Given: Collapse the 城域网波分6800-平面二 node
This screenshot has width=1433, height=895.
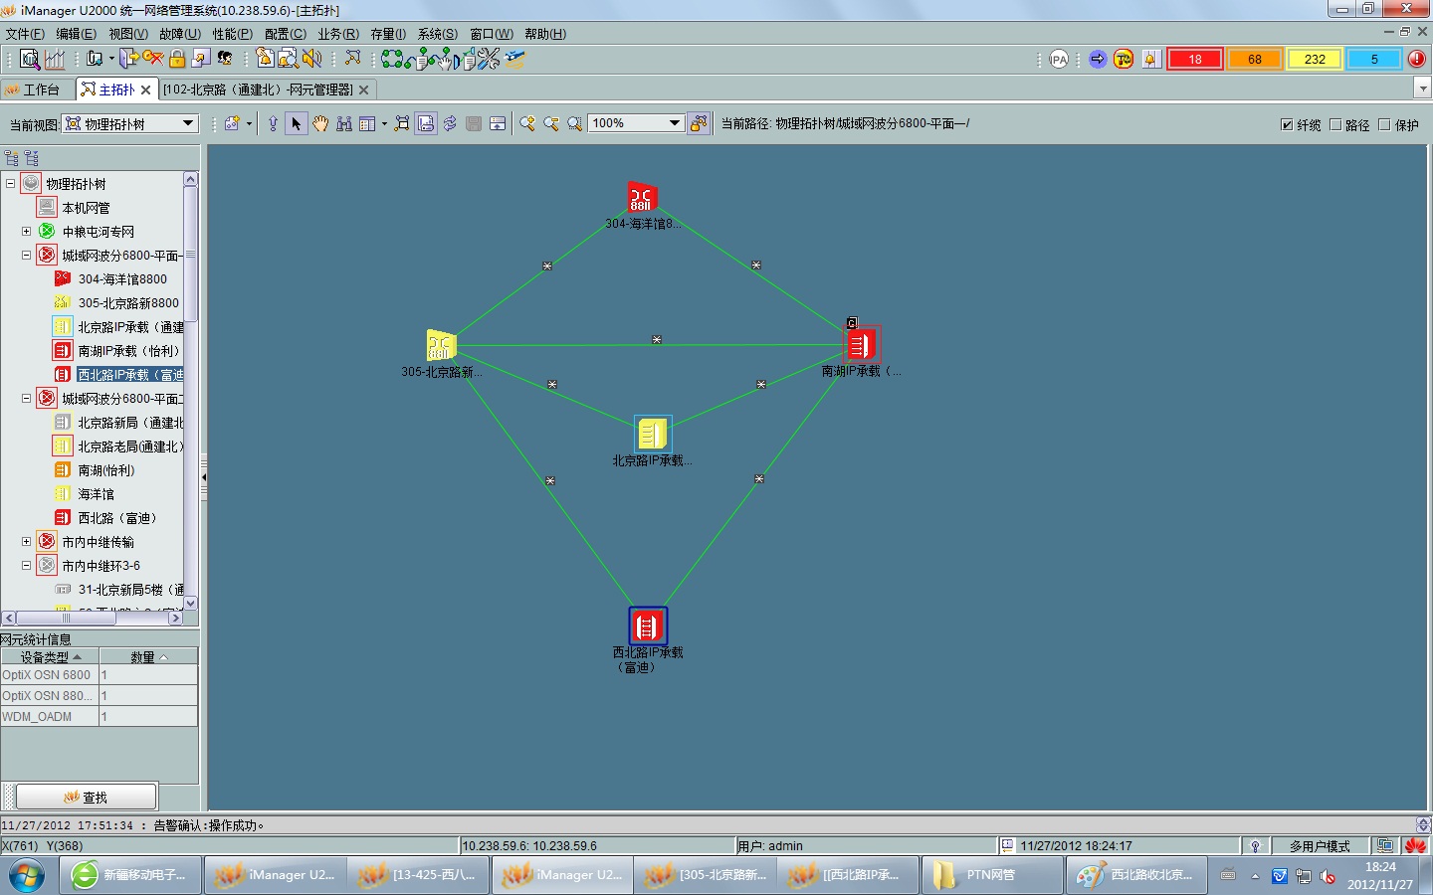Looking at the screenshot, I should pos(26,399).
